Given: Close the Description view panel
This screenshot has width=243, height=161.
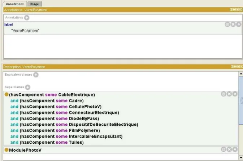Looking at the screenshot, I should [x=242, y=67].
